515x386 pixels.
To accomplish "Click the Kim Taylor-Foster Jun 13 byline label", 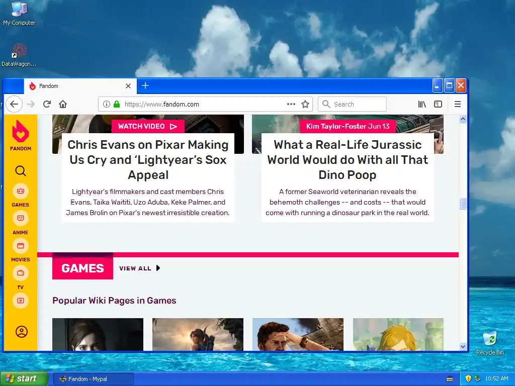I will pyautogui.click(x=348, y=126).
